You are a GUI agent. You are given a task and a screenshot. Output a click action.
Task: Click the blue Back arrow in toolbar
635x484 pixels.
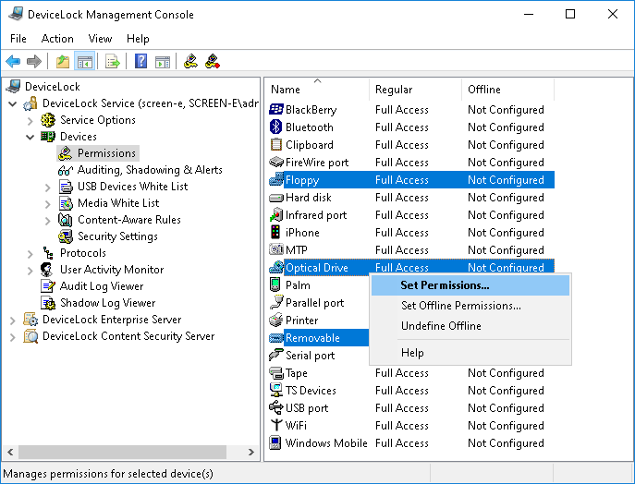(x=13, y=62)
